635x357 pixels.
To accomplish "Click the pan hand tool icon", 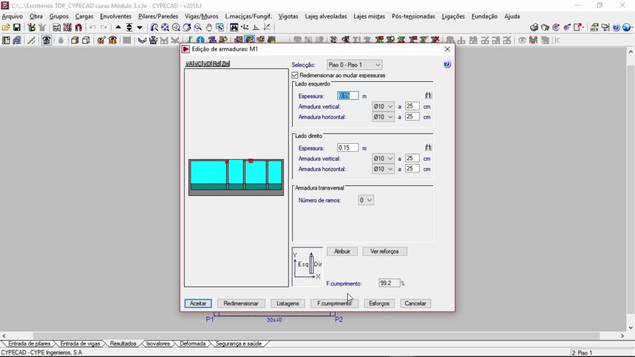I will click(x=208, y=27).
